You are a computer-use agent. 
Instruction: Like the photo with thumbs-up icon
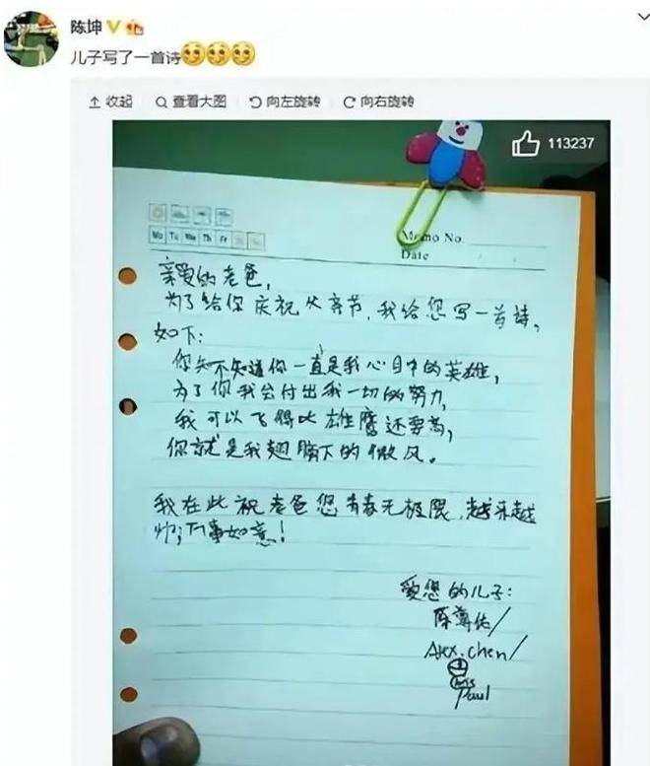[526, 144]
